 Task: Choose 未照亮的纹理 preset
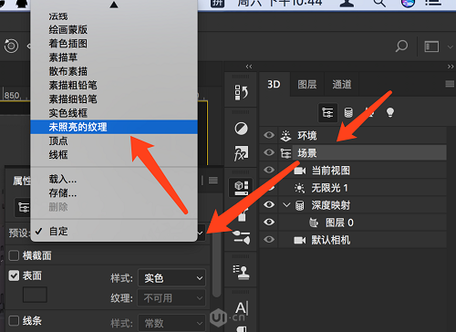(x=114, y=127)
